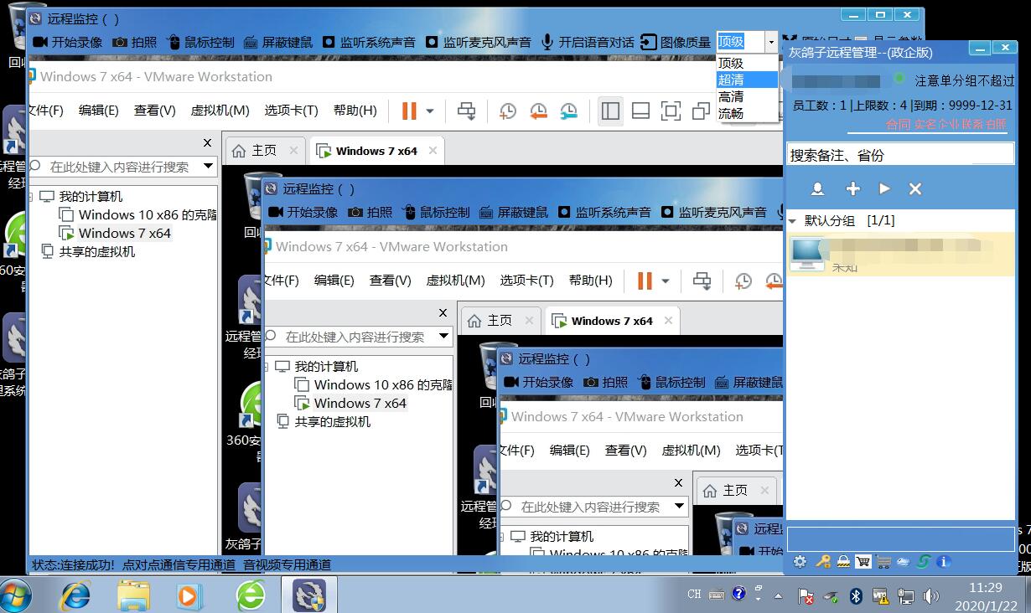The image size is (1031, 613).
Task: Click 拍照 in the second nested remote monitor toolbar
Action: [x=370, y=212]
